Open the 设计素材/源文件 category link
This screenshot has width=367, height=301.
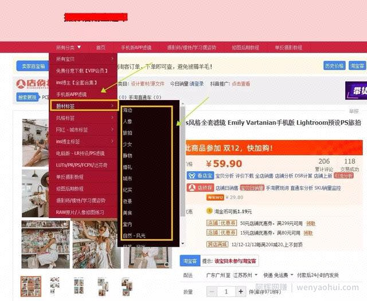pyautogui.click(x=147, y=84)
